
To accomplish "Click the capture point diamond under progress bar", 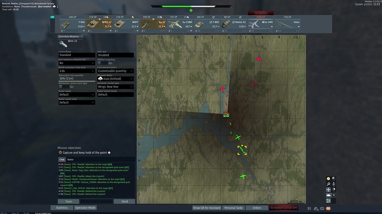I will coord(191,10).
